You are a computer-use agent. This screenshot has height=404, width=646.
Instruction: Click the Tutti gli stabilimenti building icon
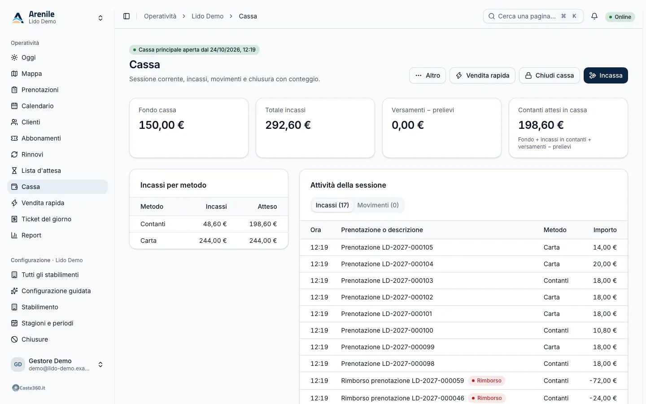coord(14,275)
